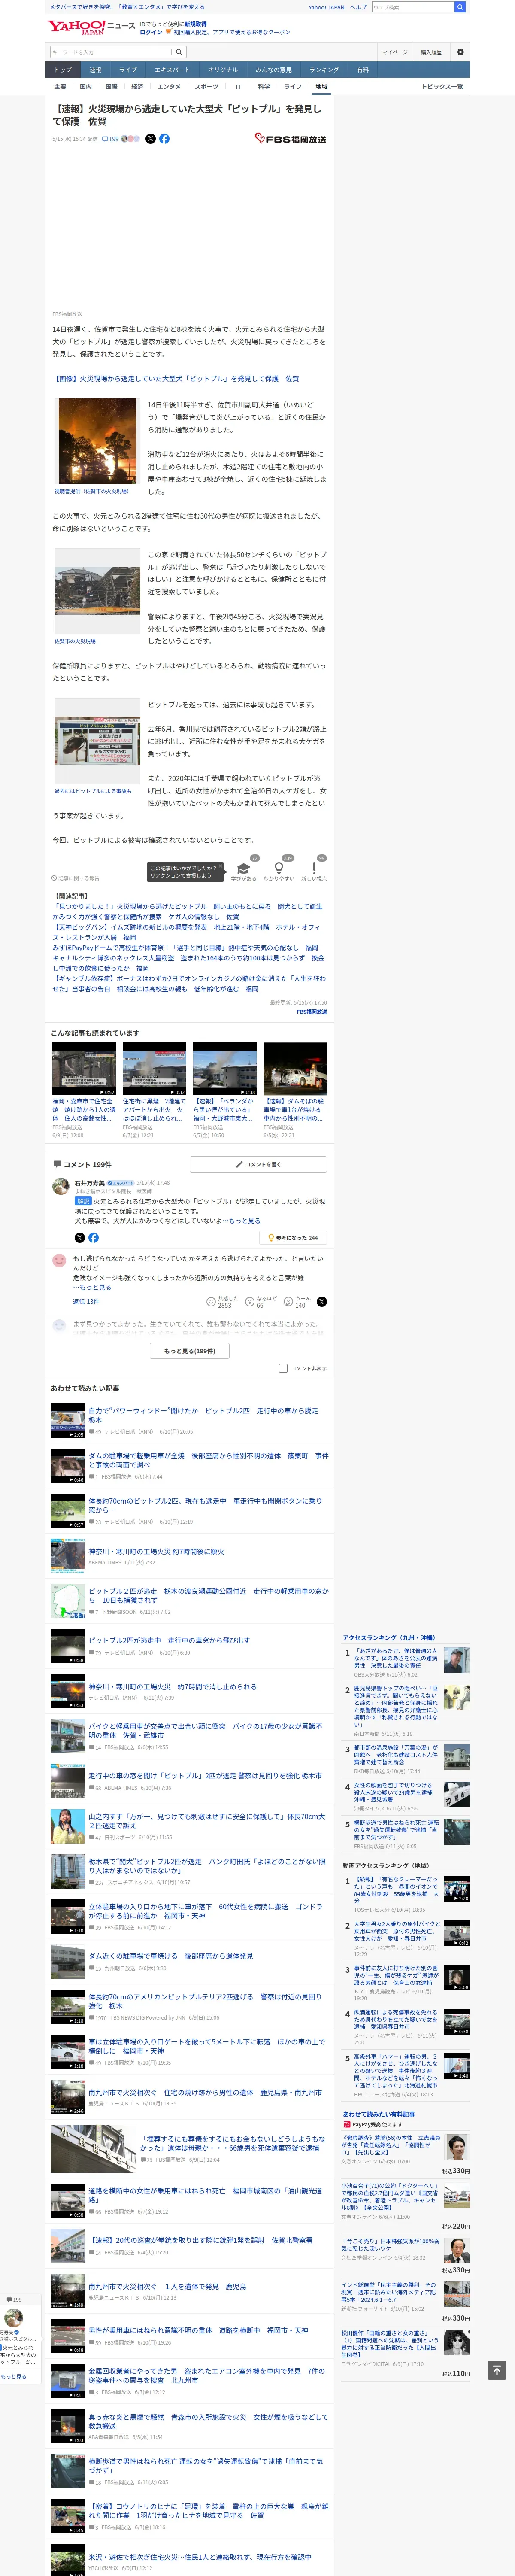The width and height of the screenshot is (515, 2576).
Task: Click コメントを書く button
Action: point(258,1164)
